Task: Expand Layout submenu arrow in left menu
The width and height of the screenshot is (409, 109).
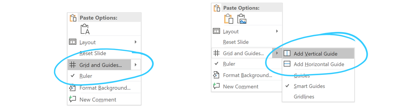Action: (x=136, y=42)
